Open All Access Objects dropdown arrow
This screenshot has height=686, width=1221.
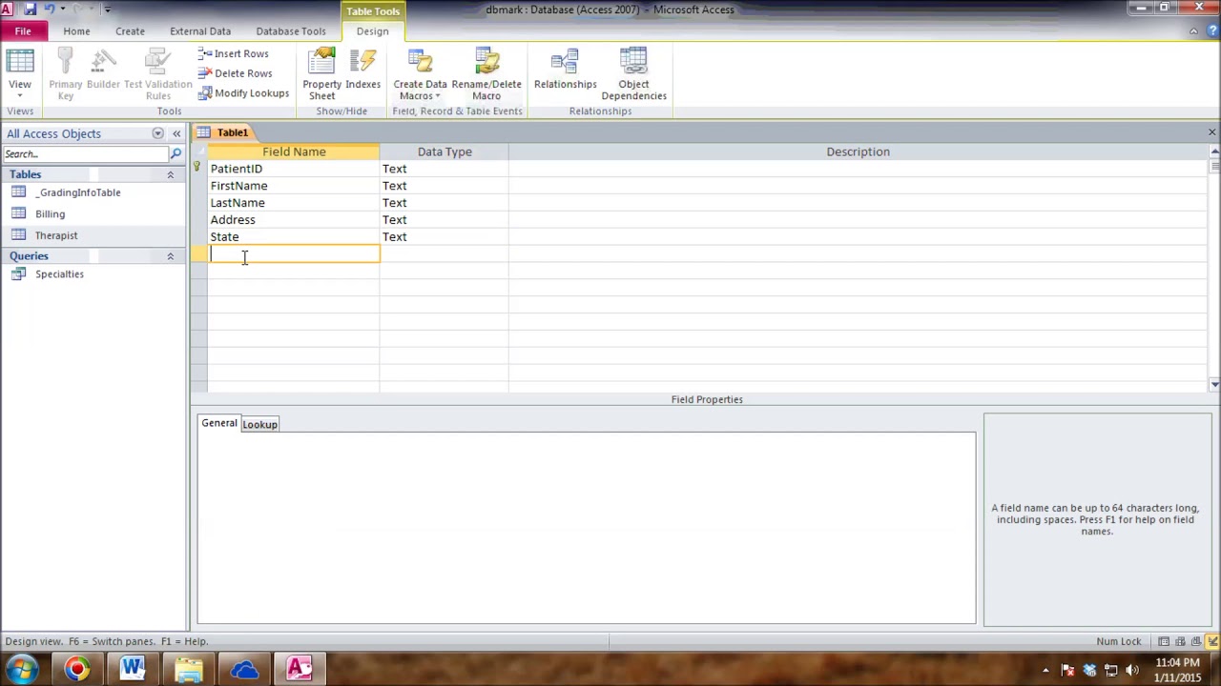point(157,133)
